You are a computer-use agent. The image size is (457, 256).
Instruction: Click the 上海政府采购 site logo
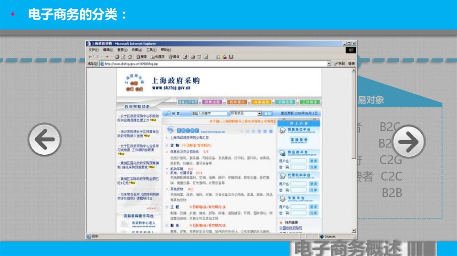(134, 83)
